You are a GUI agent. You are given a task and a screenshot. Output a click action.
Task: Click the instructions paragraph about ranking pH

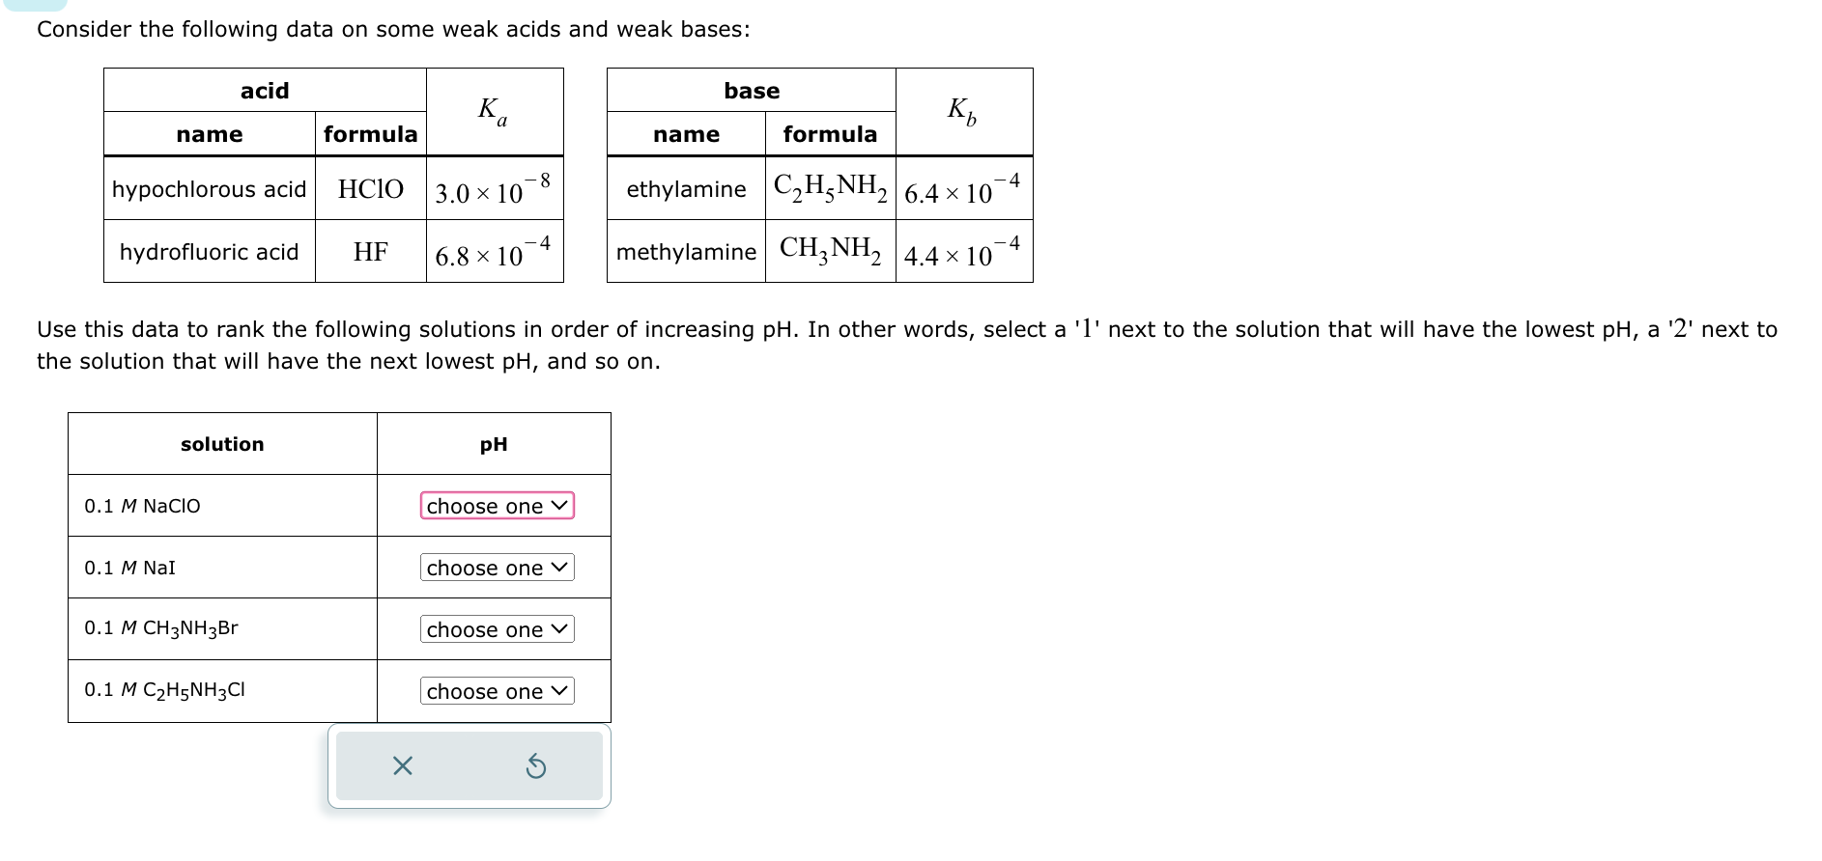(908, 345)
